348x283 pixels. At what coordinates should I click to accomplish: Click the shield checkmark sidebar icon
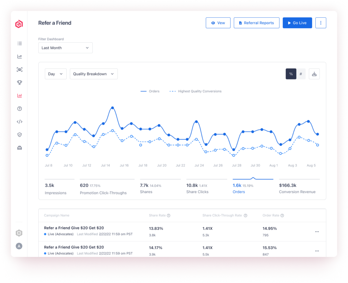pos(19,135)
